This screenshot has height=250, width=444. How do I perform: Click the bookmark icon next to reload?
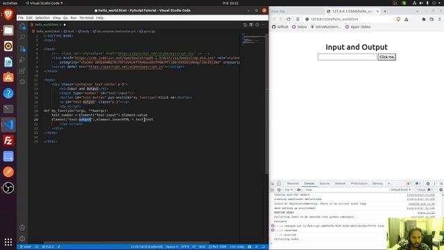coord(298,19)
